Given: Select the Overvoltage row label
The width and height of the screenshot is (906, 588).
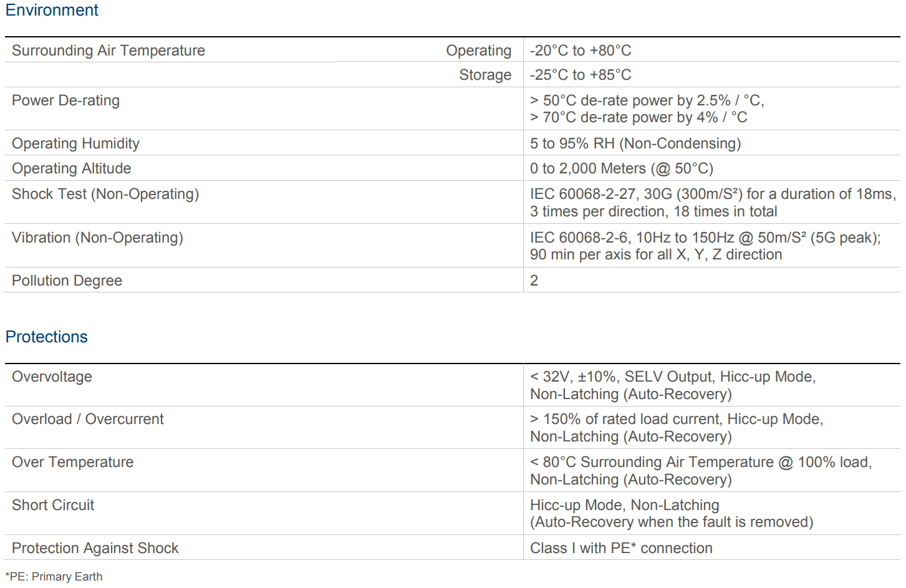Looking at the screenshot, I should pos(52,377).
